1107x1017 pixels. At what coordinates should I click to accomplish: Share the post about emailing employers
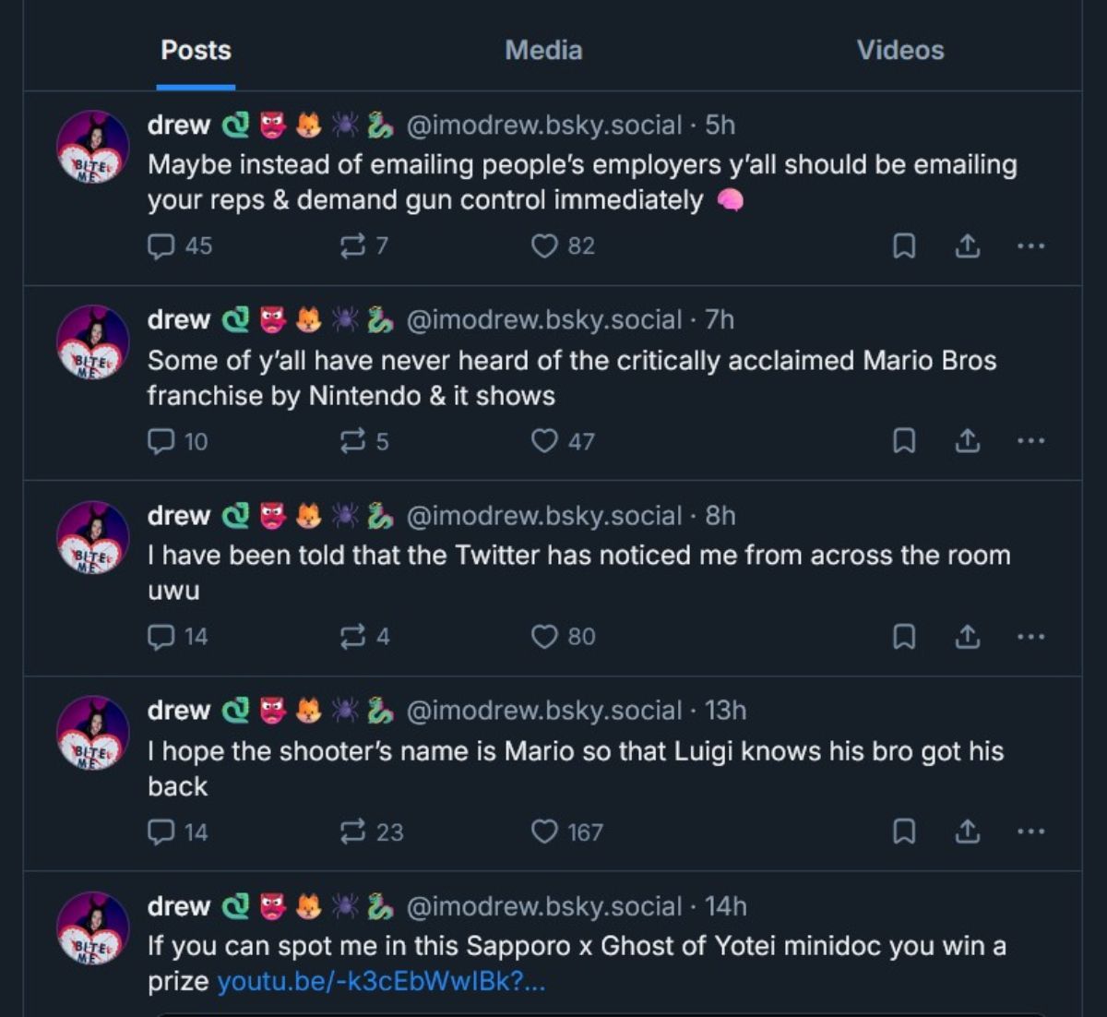tap(967, 245)
